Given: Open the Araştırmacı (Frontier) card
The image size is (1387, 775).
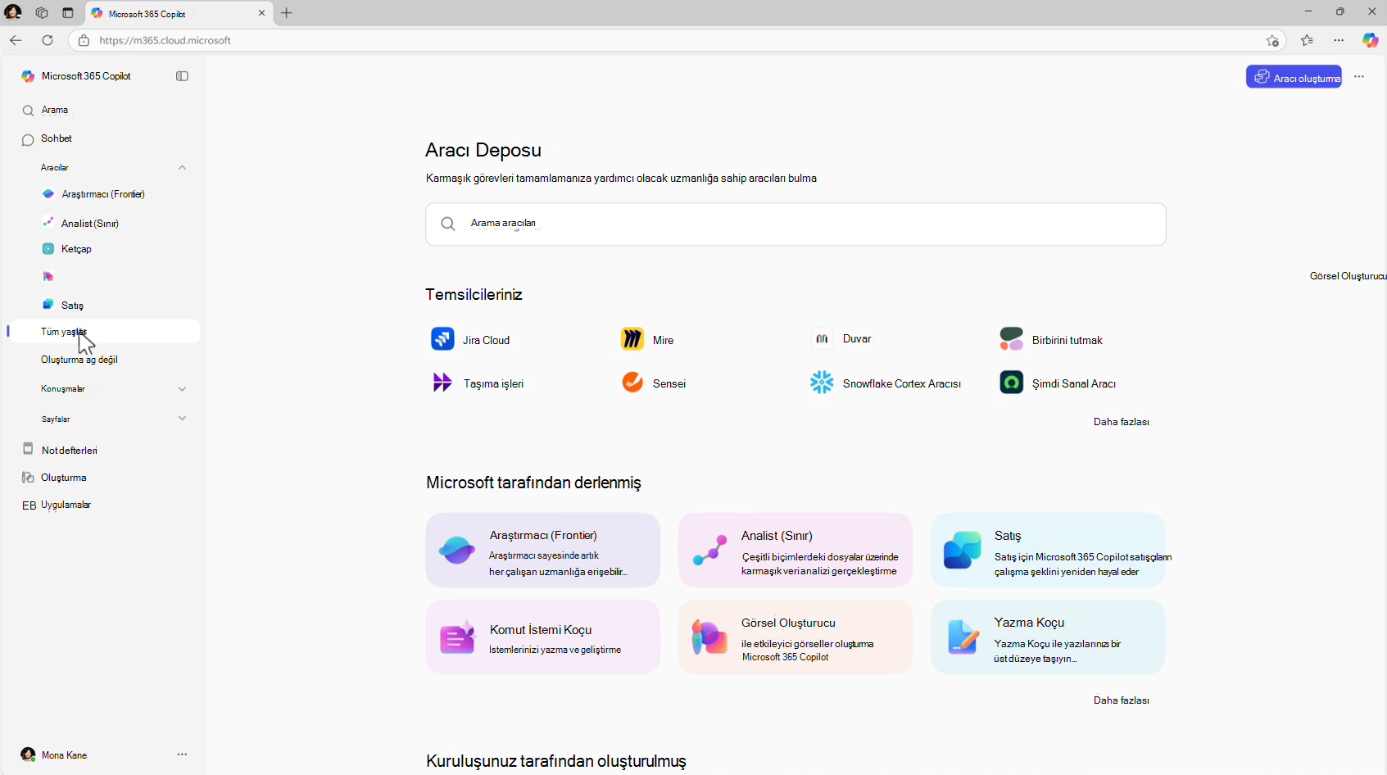Looking at the screenshot, I should [542, 551].
